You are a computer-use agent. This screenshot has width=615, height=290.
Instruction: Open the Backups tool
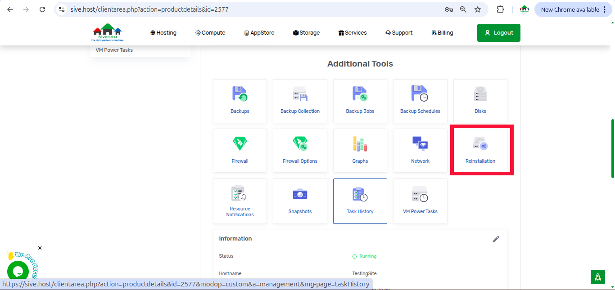point(240,101)
